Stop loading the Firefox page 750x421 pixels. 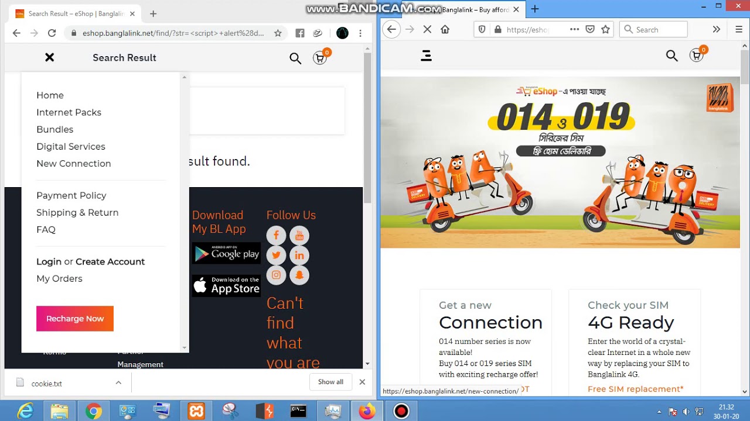(427, 29)
